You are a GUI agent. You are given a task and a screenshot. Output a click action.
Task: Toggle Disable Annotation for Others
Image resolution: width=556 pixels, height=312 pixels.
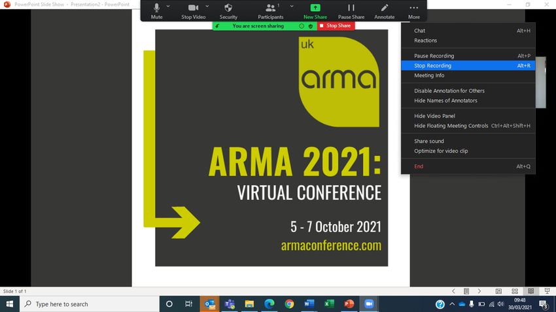468,91
